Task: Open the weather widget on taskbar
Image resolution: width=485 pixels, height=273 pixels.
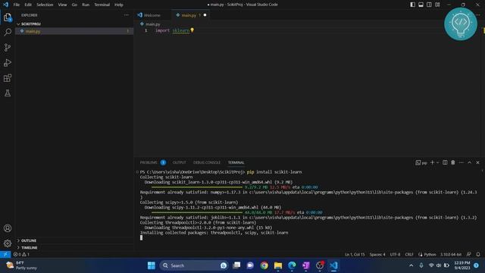Action: 22,265
